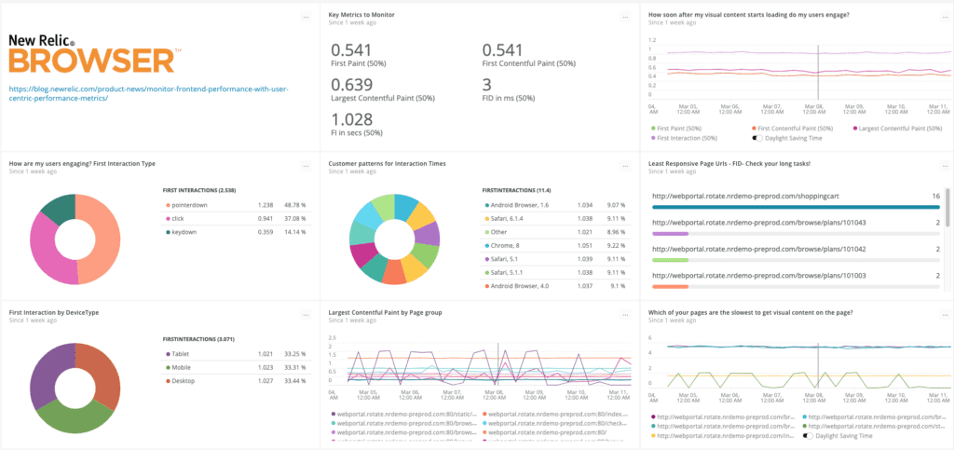The width and height of the screenshot is (954, 450).
Task: Click the browse/plans/101003 URL row
Action: tap(796, 280)
